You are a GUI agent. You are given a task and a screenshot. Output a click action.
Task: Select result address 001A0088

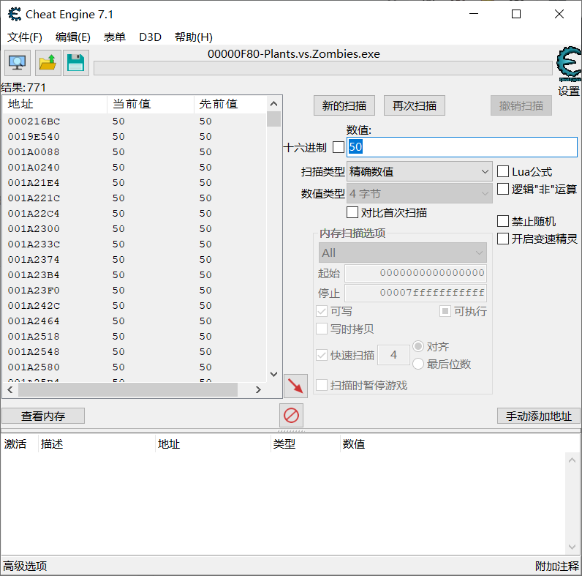34,152
